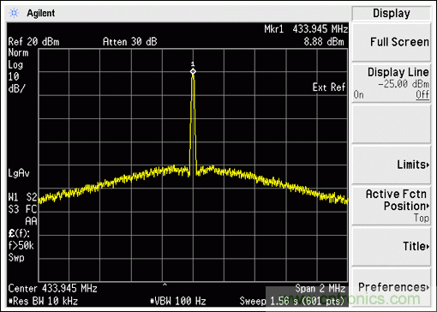Switch Display Line to On

pyautogui.click(x=359, y=94)
